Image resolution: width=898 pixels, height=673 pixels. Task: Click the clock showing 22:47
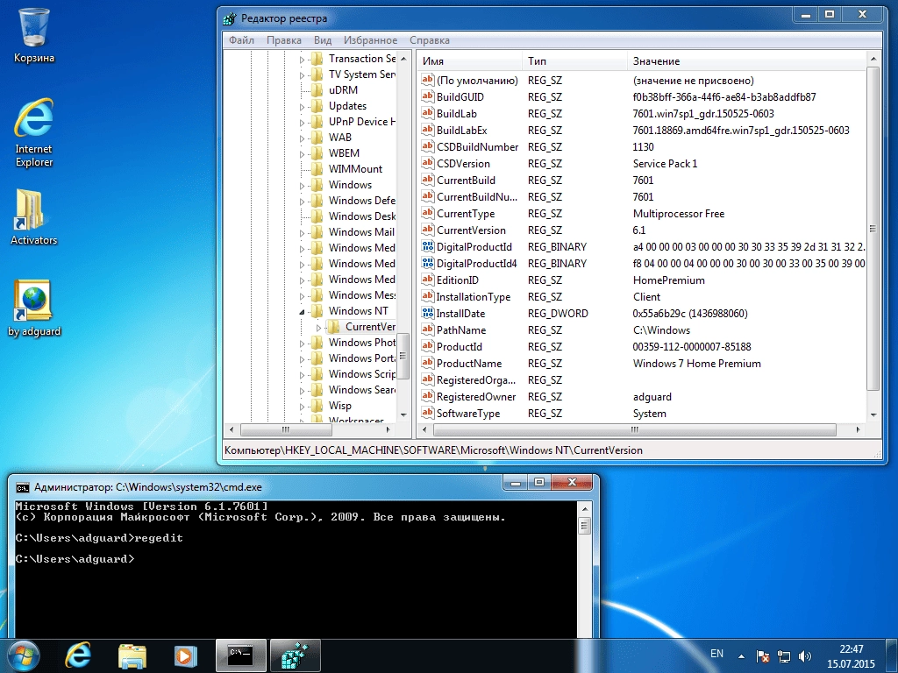(x=851, y=656)
